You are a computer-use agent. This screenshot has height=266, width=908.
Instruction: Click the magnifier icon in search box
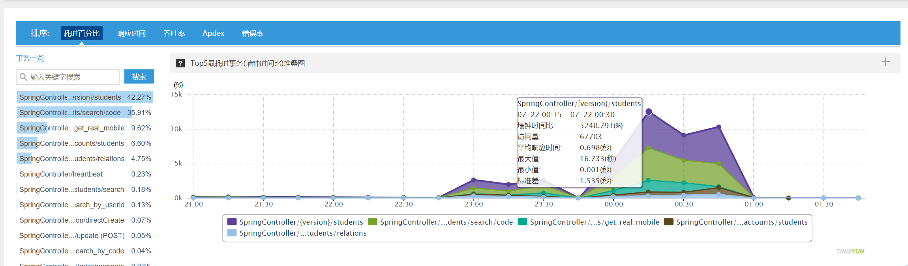click(24, 77)
